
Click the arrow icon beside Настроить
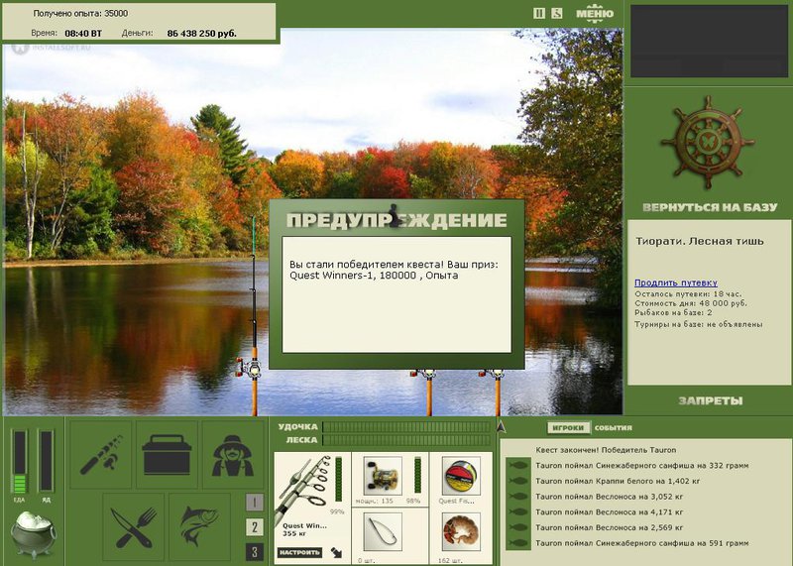(x=336, y=552)
